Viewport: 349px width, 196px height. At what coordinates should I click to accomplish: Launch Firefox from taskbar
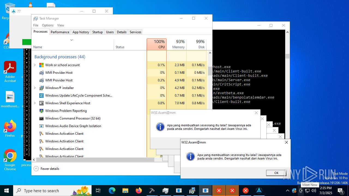pyautogui.click(x=139, y=191)
